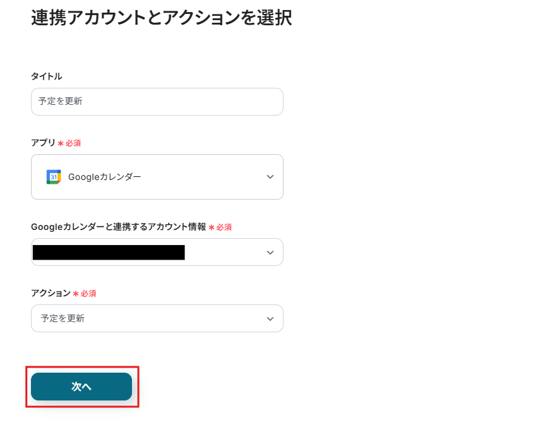Expand the アクション dropdown chevron

coord(270,319)
